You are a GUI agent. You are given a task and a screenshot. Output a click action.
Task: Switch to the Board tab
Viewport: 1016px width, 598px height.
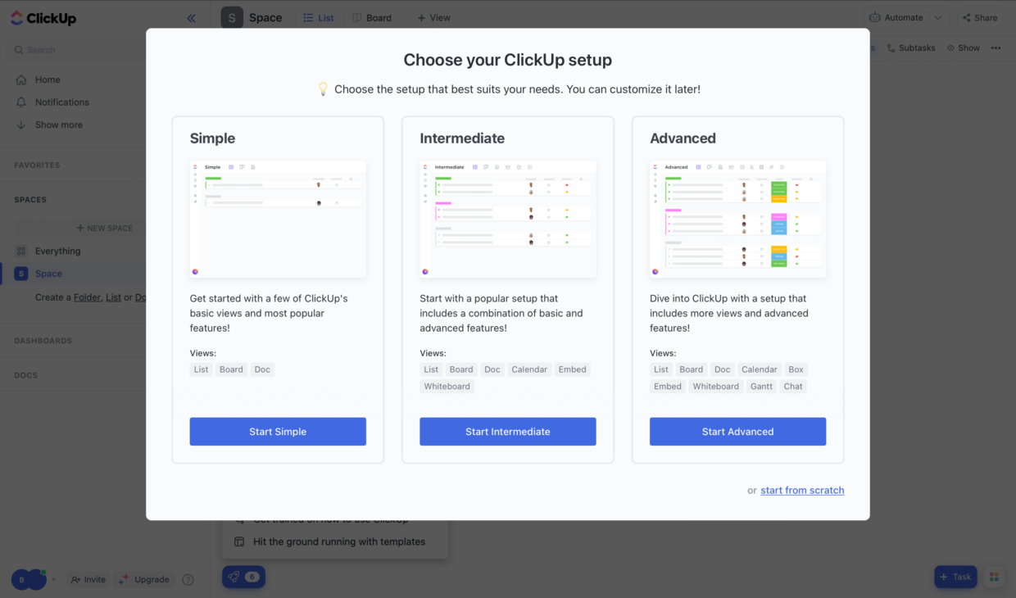pos(371,16)
